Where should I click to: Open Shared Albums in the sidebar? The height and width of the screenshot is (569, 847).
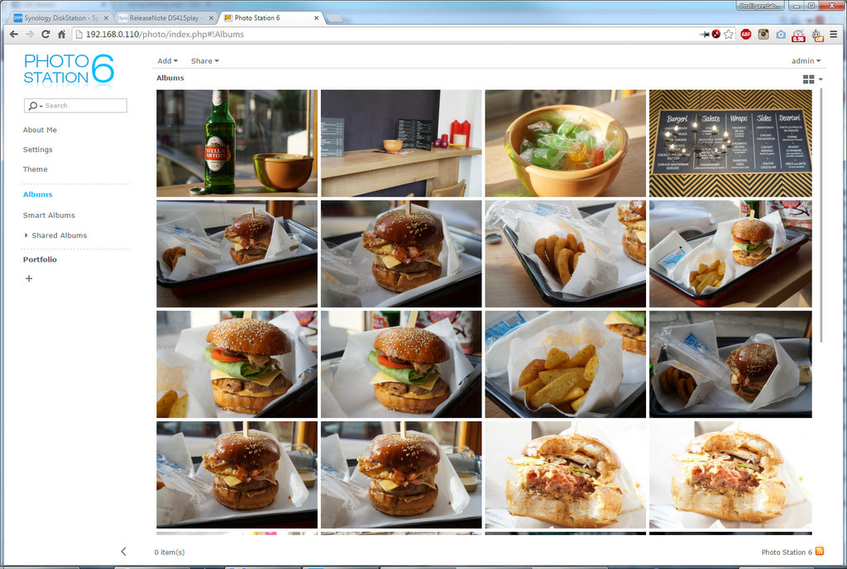coord(60,235)
